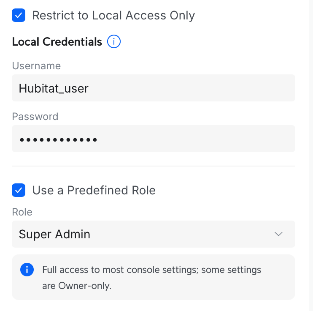Screen dimensions: 313x311
Task: Click the Username field label
Action: [x=36, y=66]
